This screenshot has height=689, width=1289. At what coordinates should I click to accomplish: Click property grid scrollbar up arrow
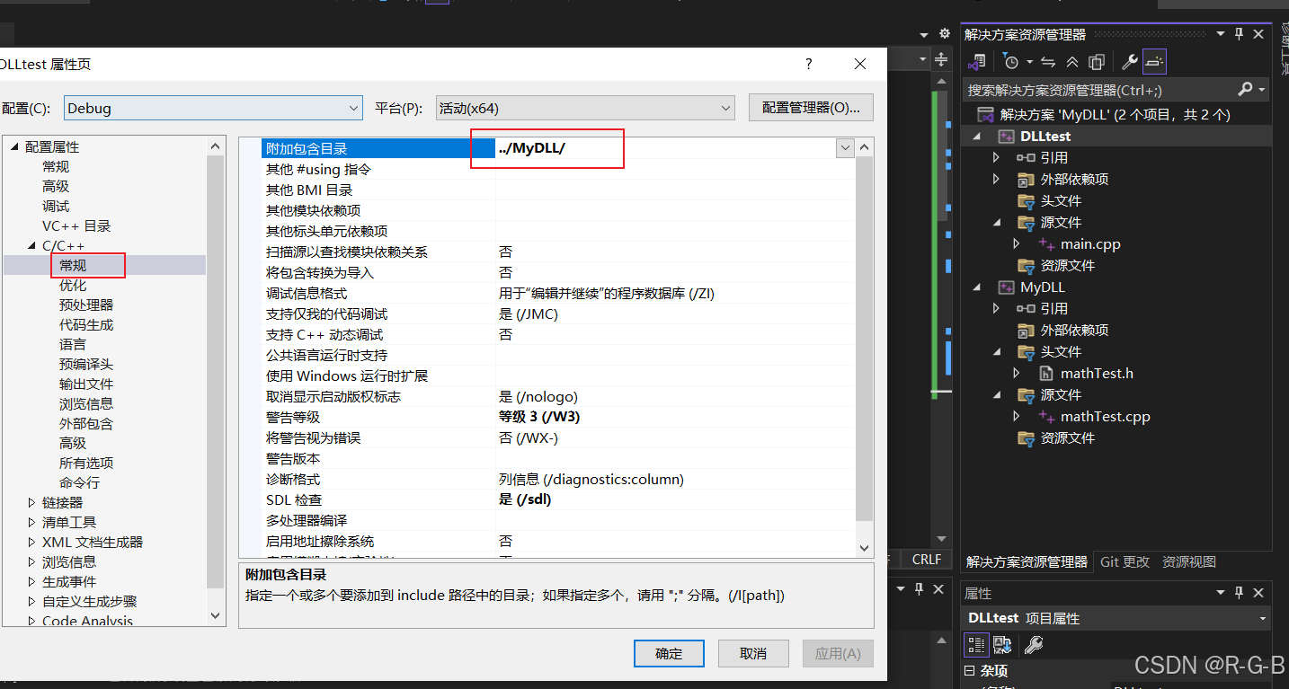pyautogui.click(x=864, y=146)
